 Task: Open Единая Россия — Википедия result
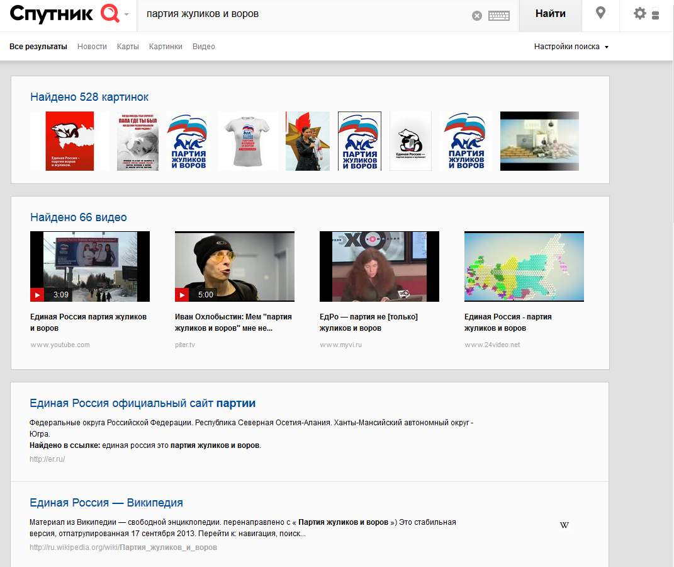point(106,503)
